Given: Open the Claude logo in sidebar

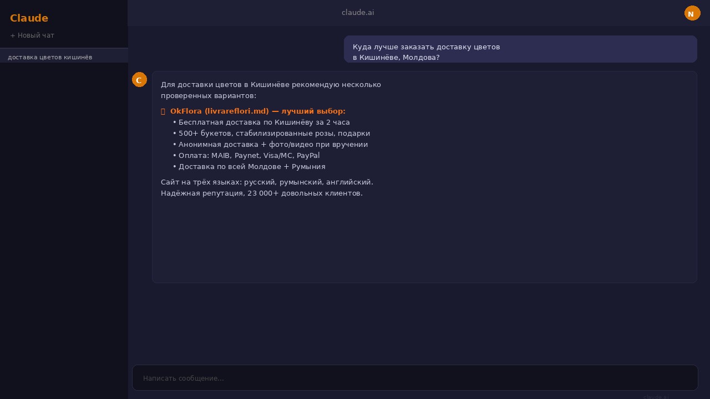Looking at the screenshot, I should tap(29, 18).
